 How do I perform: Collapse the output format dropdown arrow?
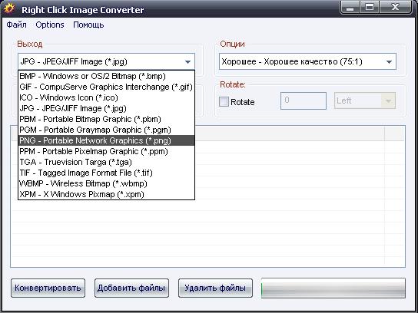click(187, 62)
